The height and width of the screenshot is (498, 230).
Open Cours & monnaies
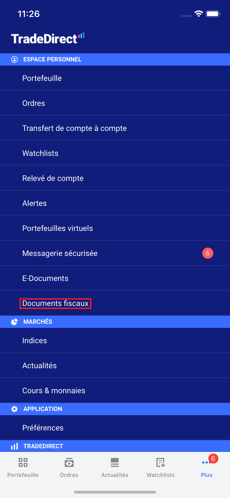coord(54,391)
